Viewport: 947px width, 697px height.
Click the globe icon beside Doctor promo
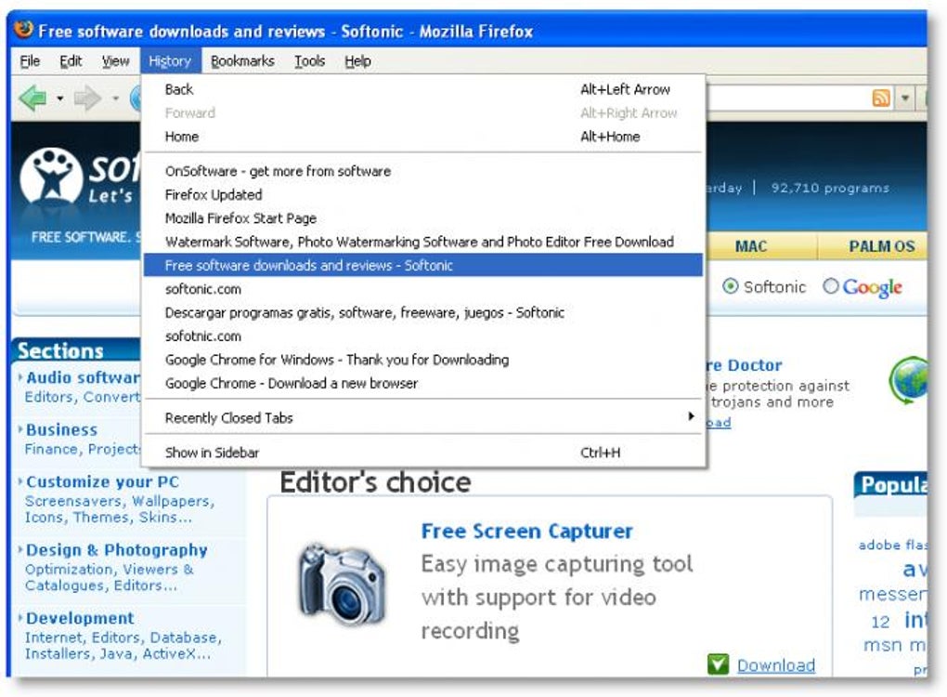coord(908,380)
